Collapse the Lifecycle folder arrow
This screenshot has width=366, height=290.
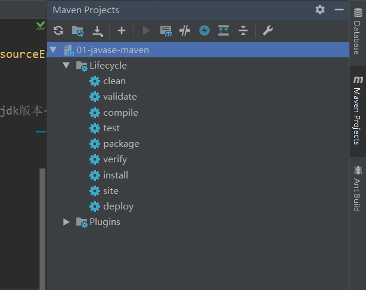tap(66, 66)
